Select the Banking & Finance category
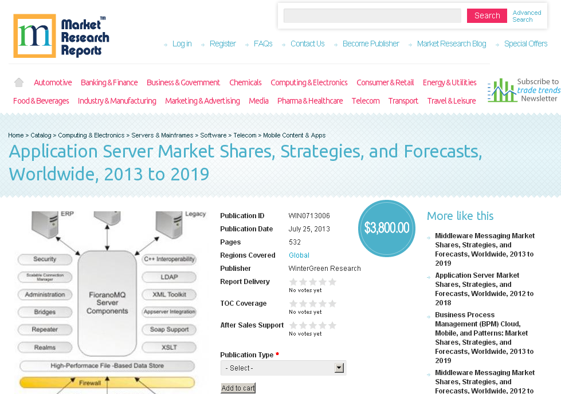 (109, 82)
